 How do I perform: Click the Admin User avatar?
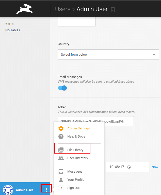point(8,190)
